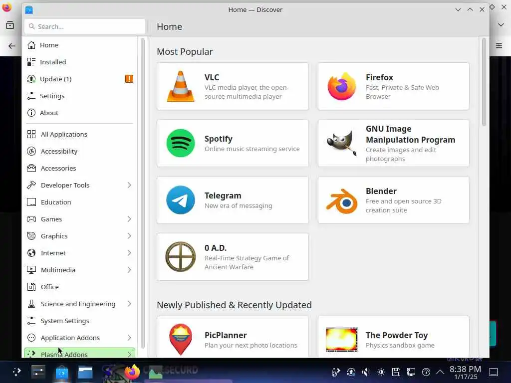
Task: Open the 0 A.D. title link
Action: [x=216, y=248]
